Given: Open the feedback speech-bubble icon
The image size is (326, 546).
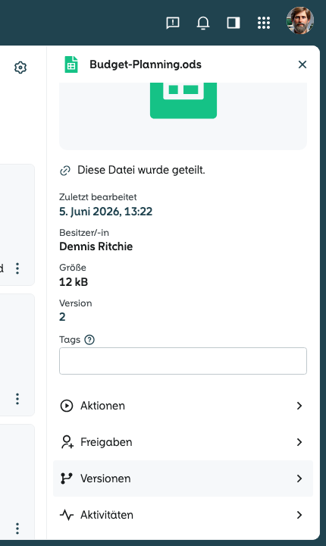Looking at the screenshot, I should (173, 23).
